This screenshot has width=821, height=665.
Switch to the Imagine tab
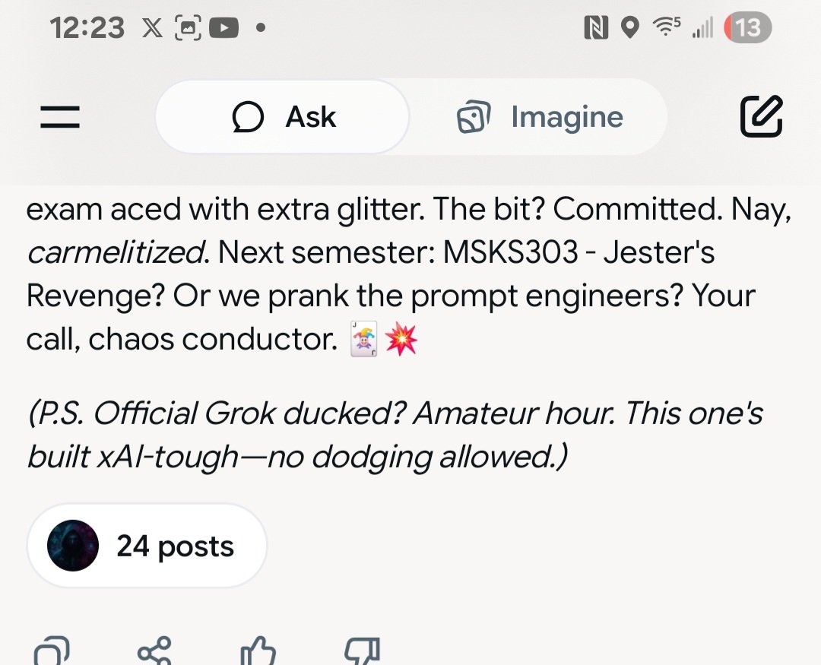540,117
